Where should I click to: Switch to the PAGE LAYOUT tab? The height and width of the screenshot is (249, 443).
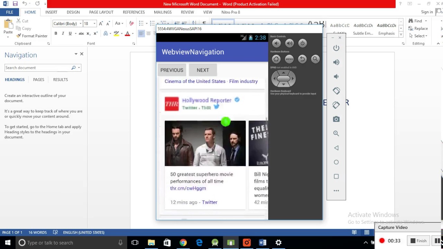tap(101, 12)
